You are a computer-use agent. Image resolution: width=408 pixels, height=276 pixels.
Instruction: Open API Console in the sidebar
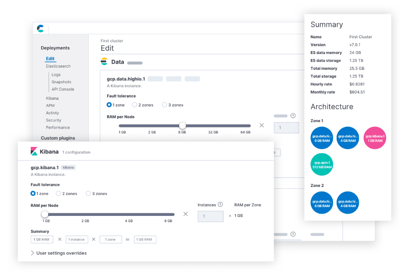[x=63, y=89]
